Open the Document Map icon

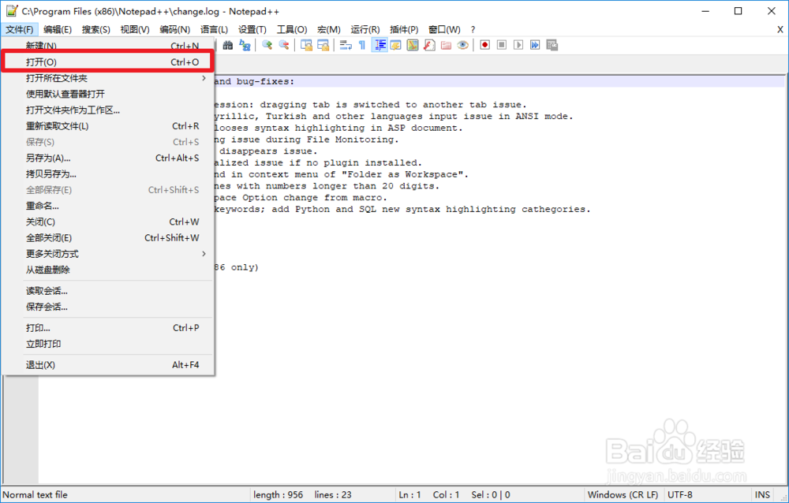pos(413,45)
